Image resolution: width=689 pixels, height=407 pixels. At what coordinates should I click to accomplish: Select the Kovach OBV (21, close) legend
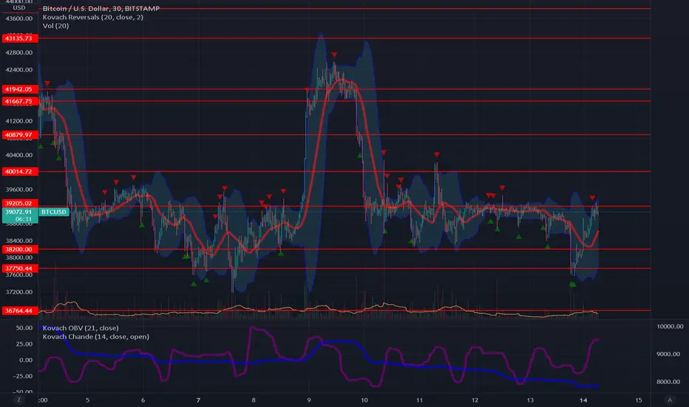tap(81, 328)
